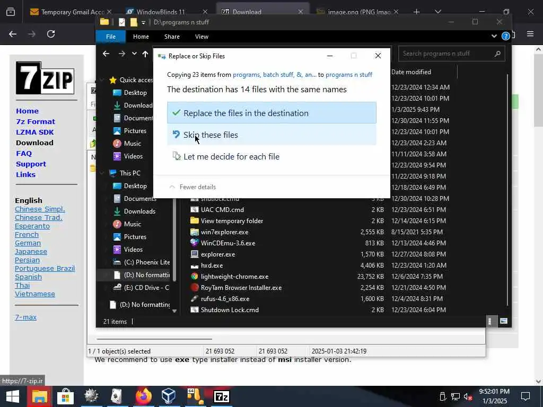543x407 pixels.
Task: Open browser hamburger menu
Action: coord(530,34)
